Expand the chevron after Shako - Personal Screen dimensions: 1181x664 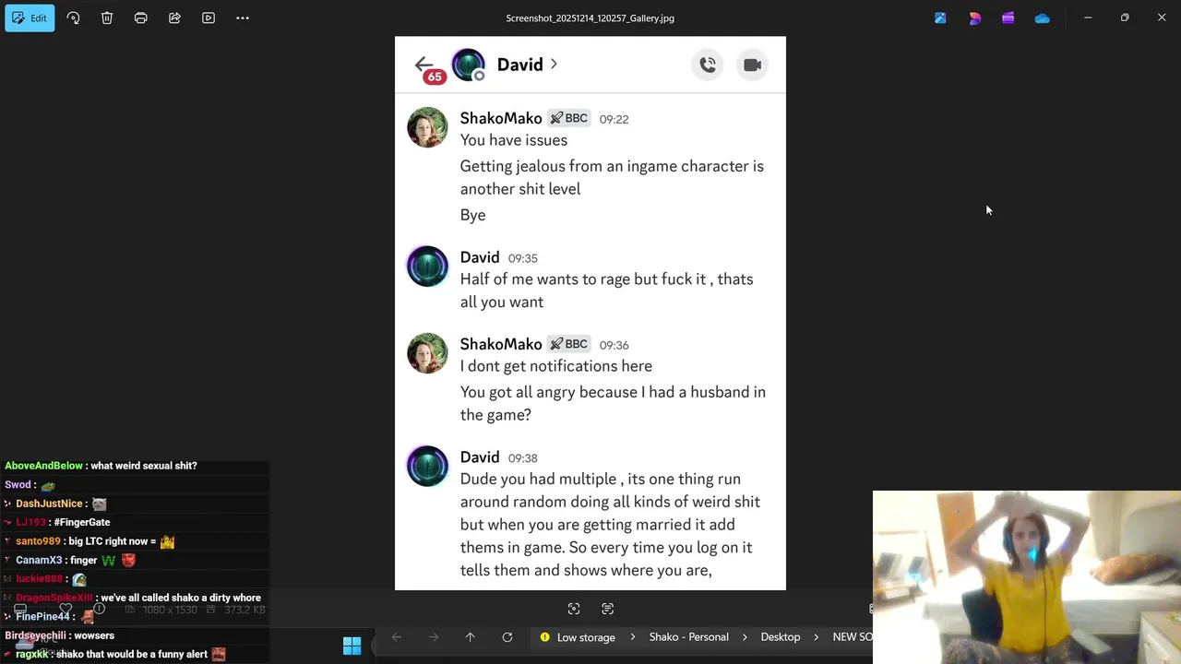[x=746, y=637]
